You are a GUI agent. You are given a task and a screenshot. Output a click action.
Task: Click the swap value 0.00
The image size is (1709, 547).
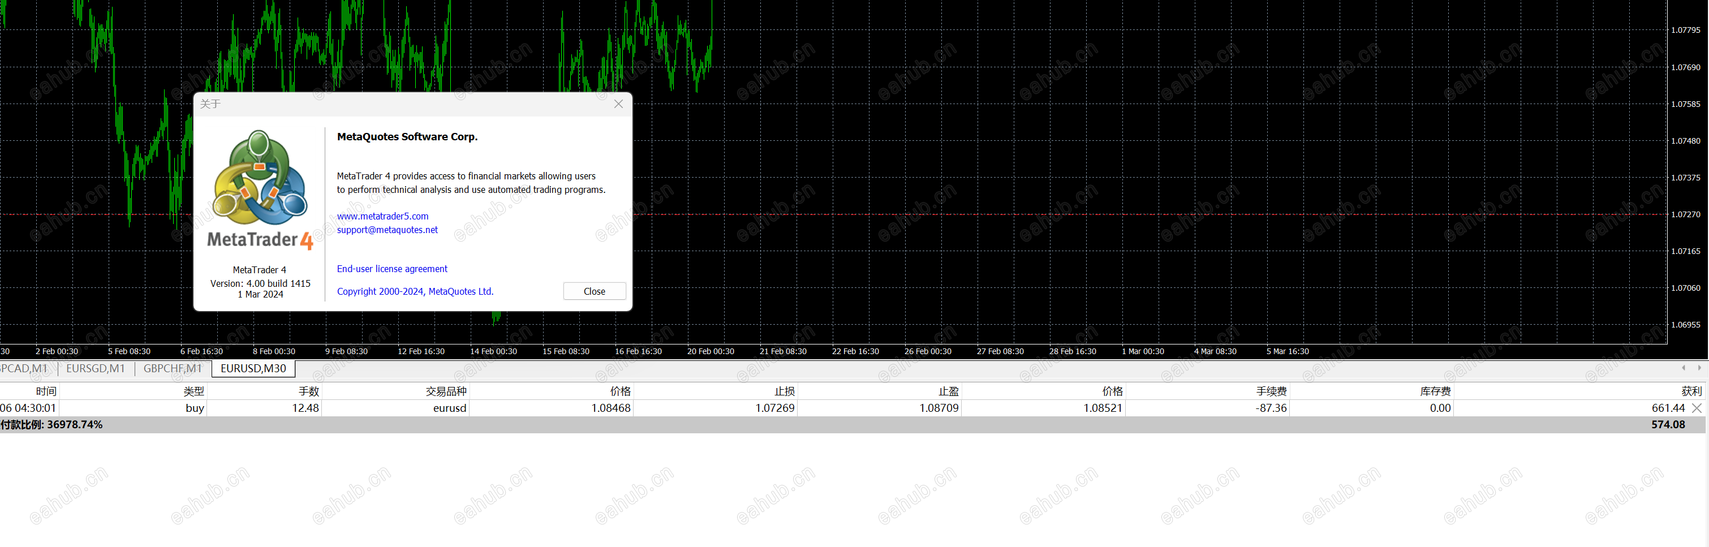[1440, 408]
